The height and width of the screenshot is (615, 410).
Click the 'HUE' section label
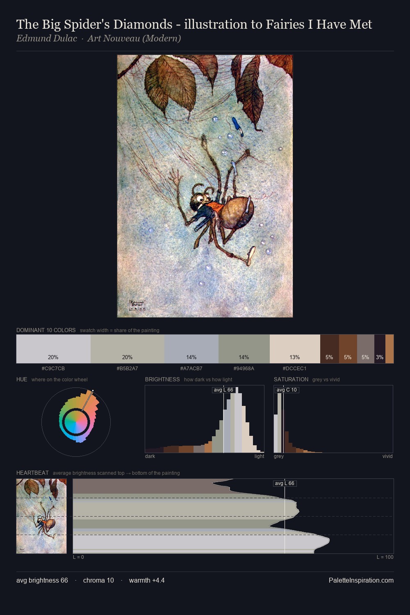22,379
